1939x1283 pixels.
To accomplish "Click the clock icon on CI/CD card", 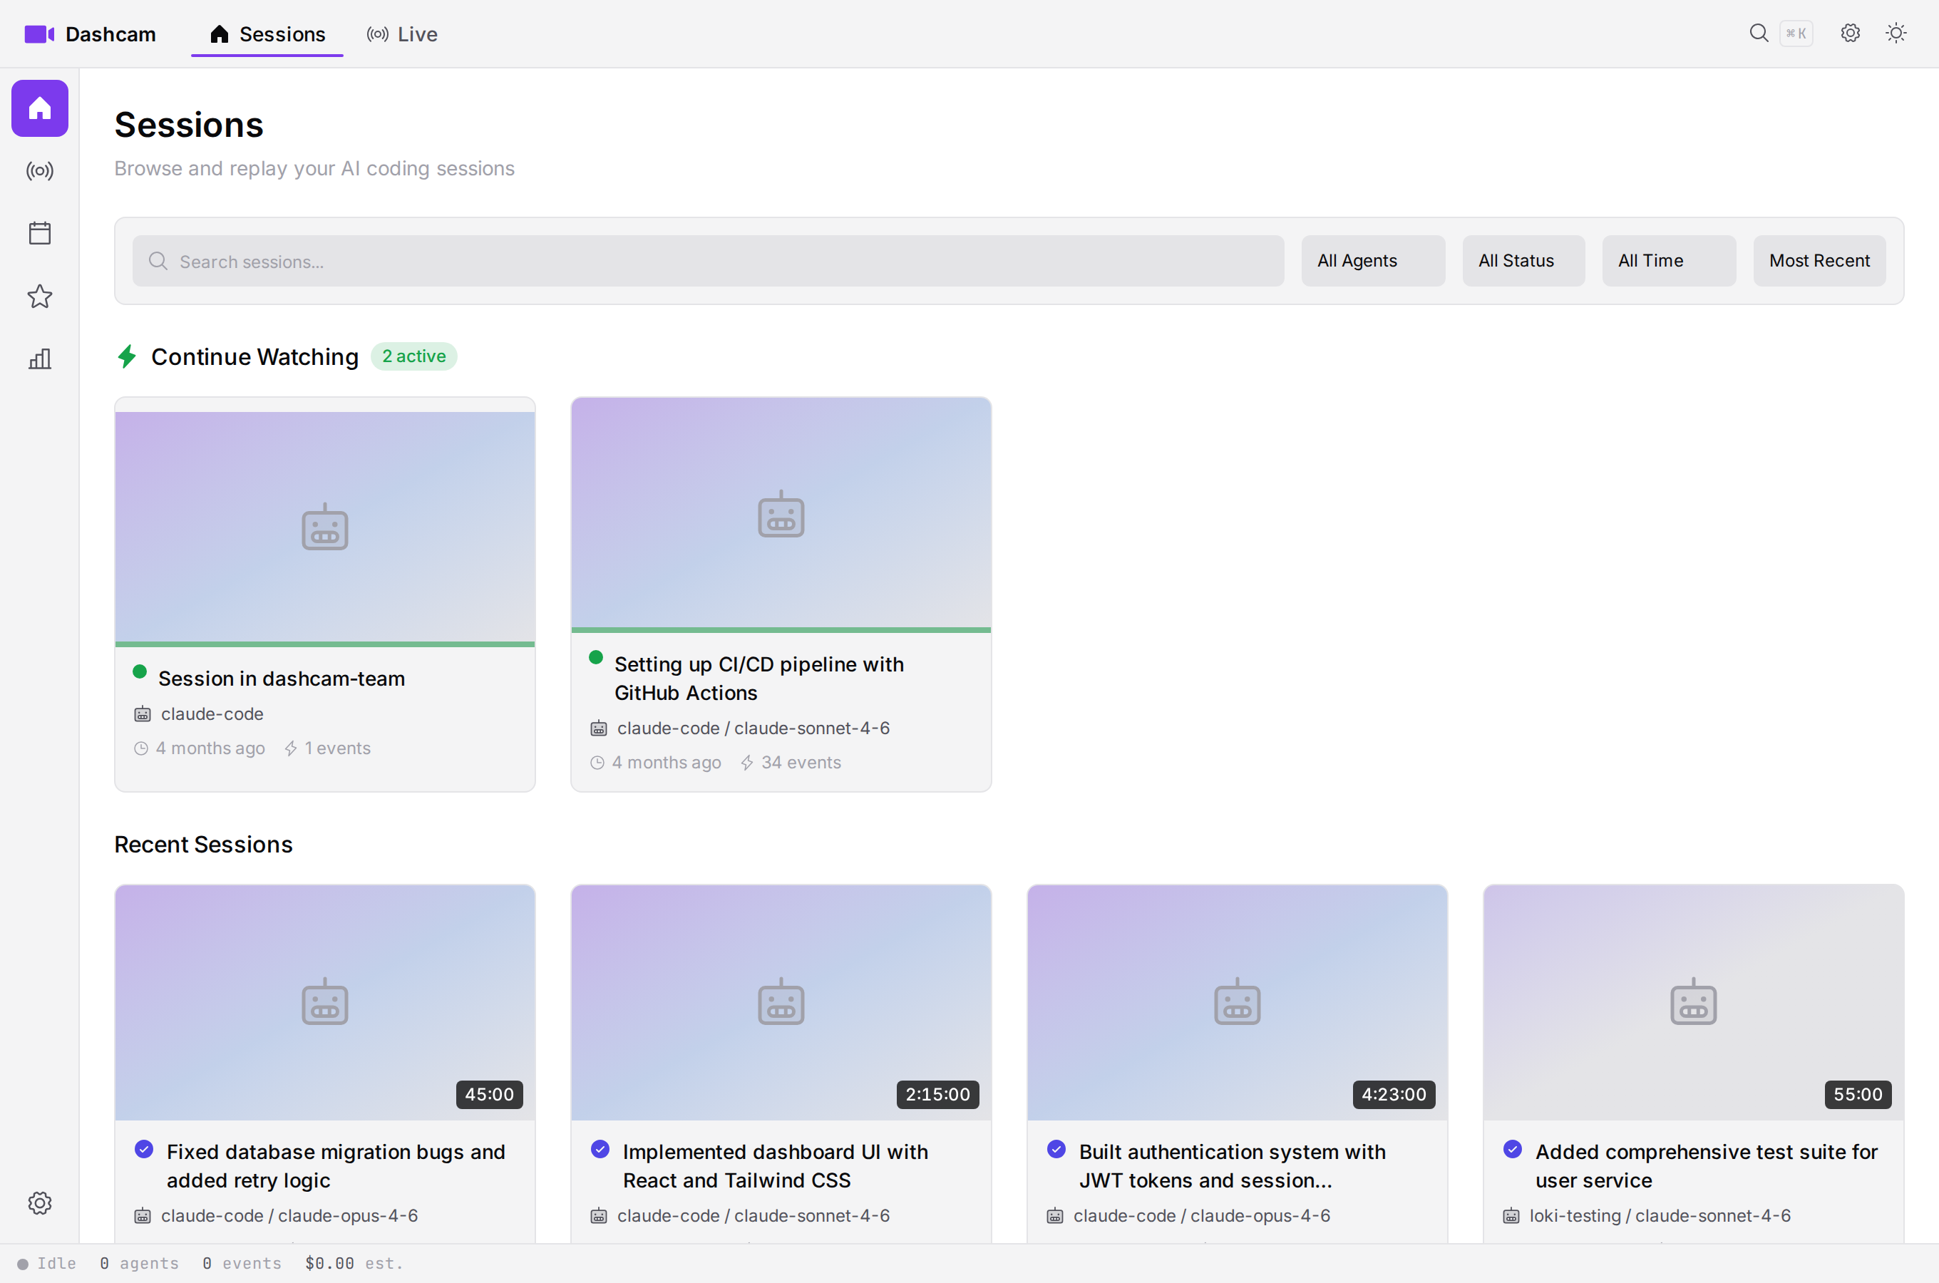I will coord(597,763).
